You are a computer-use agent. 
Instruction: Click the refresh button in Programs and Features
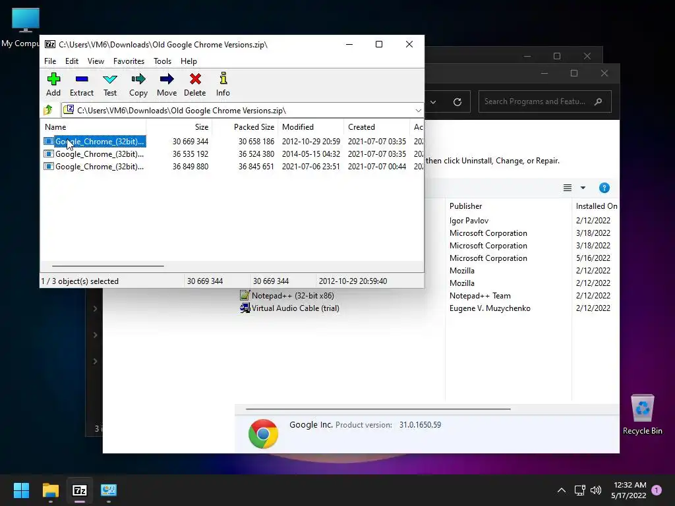pos(457,102)
